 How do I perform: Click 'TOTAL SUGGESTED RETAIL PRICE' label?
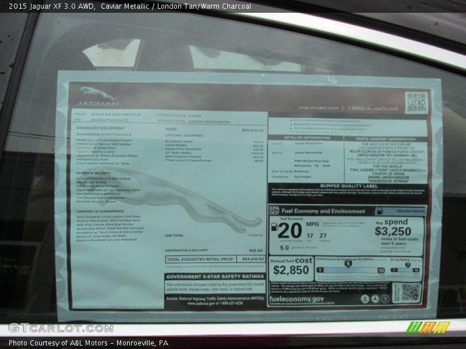200,259
